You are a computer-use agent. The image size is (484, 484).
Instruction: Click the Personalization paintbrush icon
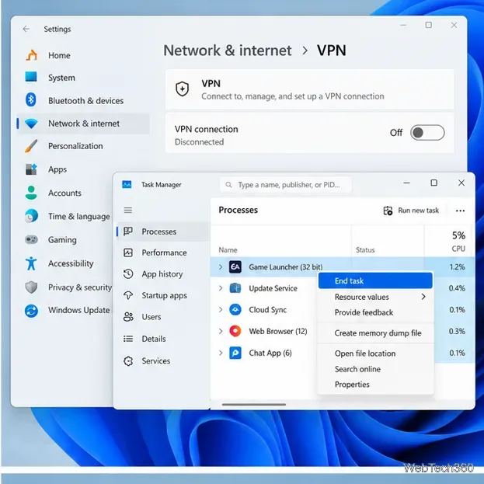point(31,146)
